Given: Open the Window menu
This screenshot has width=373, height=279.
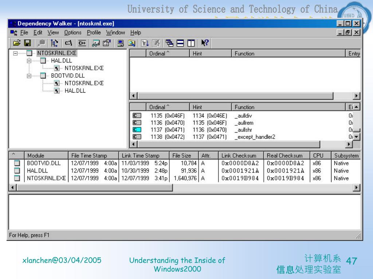Looking at the screenshot, I should point(115,32).
